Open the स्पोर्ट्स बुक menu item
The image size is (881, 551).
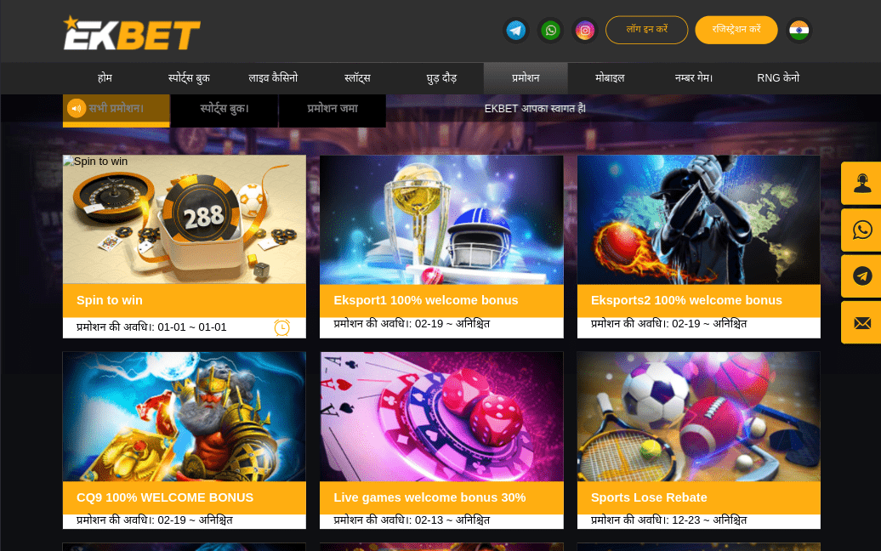tap(189, 78)
